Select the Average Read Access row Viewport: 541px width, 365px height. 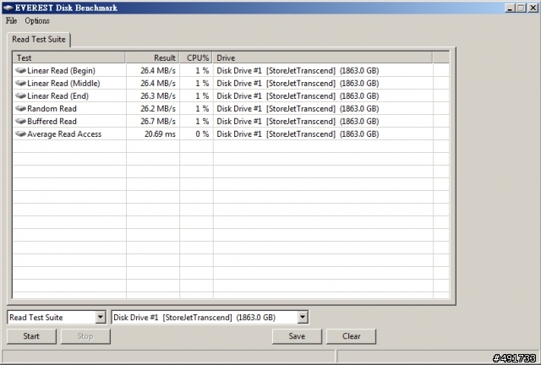click(x=231, y=133)
